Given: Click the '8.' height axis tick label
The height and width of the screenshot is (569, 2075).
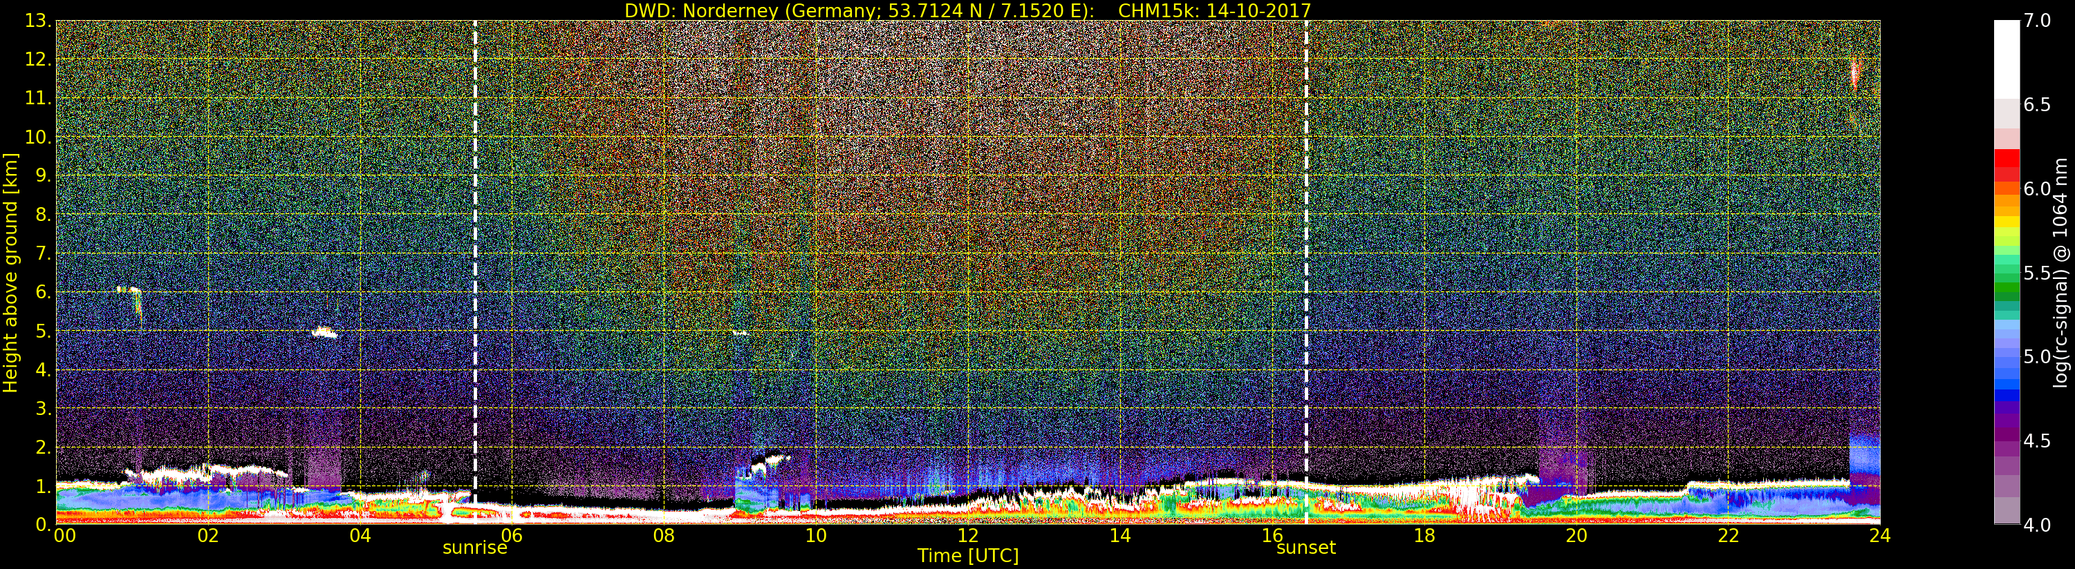Looking at the screenshot, I should tap(44, 215).
